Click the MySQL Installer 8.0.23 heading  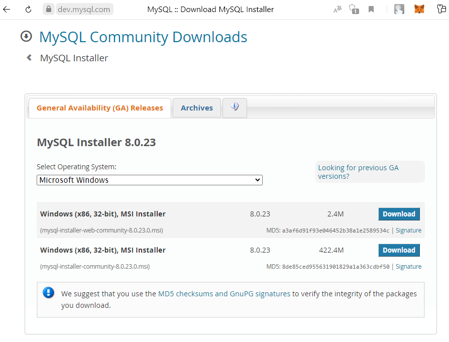96,142
